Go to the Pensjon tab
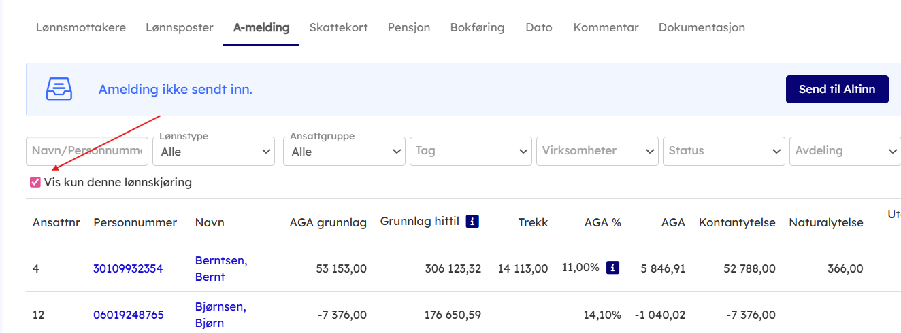The height and width of the screenshot is (333, 901). (x=409, y=28)
